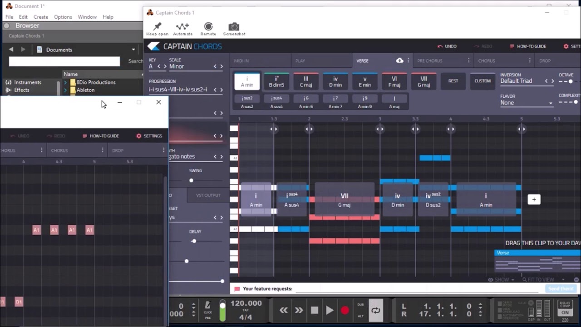This screenshot has height=327, width=581.
Task: Adjust Complexity slider knob
Action: pyautogui.click(x=576, y=102)
